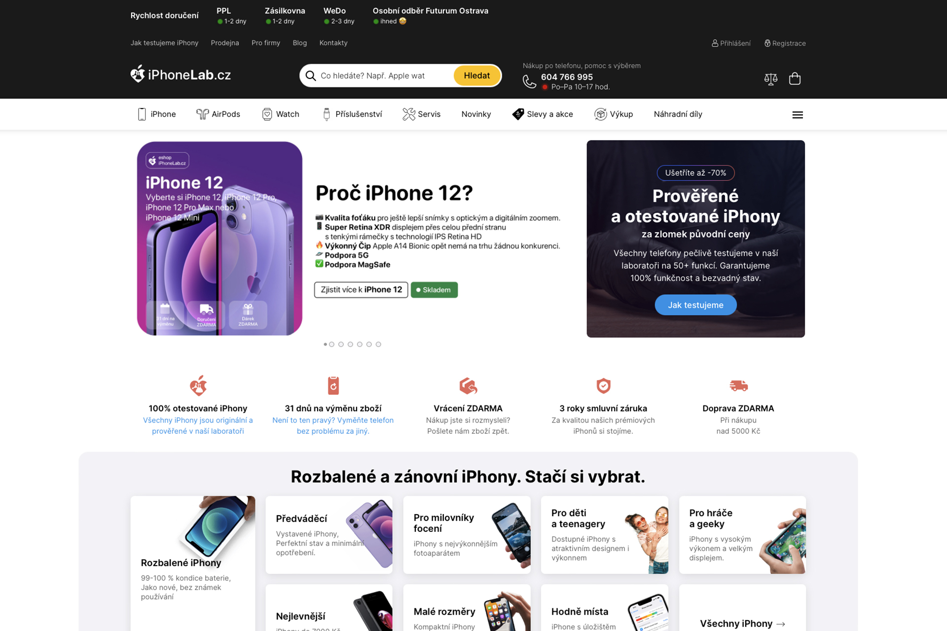Go to the Servis menu item
Viewport: 947px width, 631px height.
coord(422,114)
